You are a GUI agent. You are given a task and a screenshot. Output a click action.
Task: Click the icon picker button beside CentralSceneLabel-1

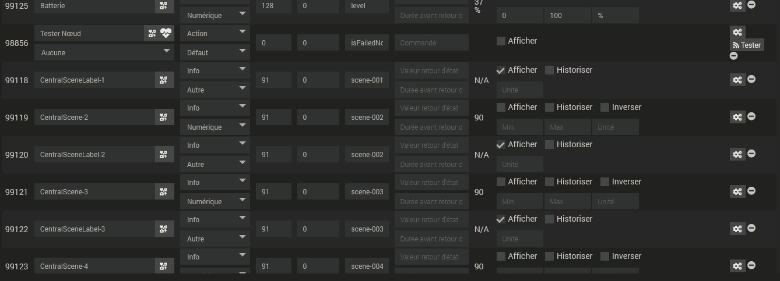tap(164, 80)
